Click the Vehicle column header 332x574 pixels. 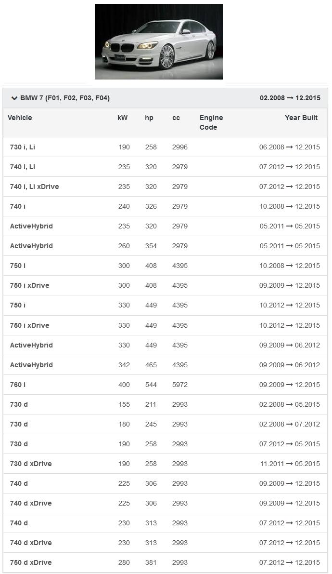click(20, 118)
